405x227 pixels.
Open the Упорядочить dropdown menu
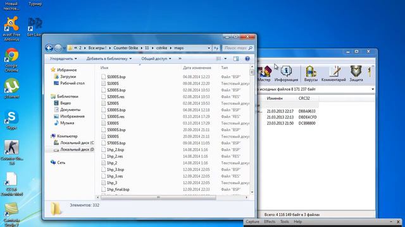click(63, 59)
